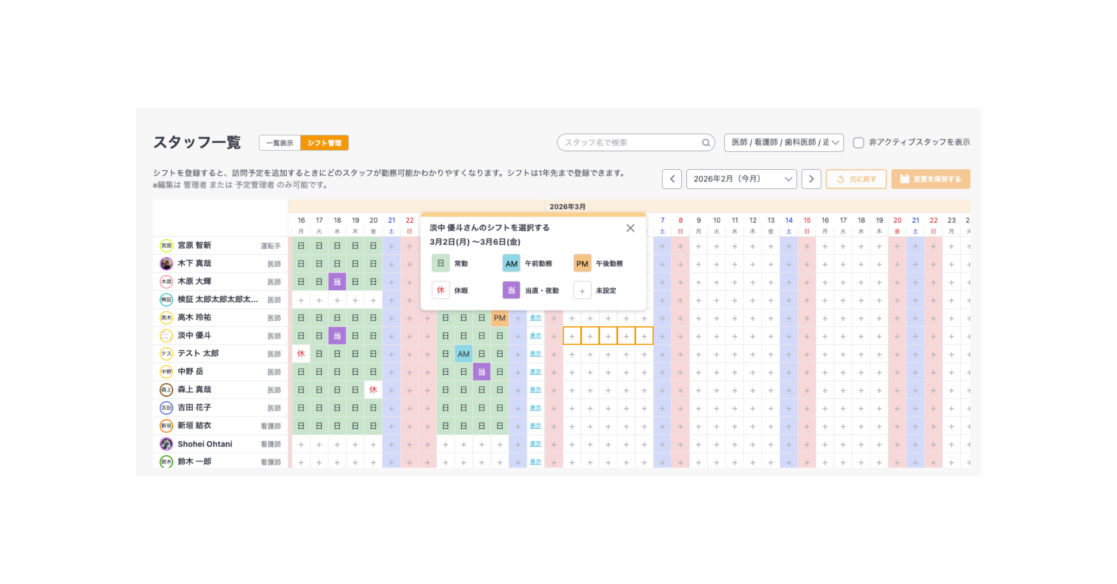Select the green 常勤 shift icon

[x=440, y=263]
